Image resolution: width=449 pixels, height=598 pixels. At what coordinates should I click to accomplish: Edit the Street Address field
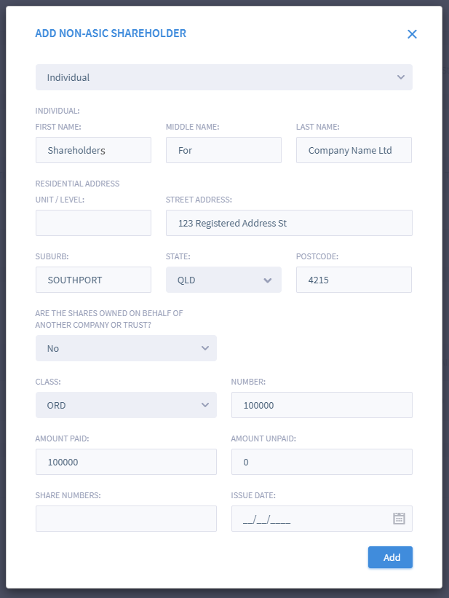[289, 223]
